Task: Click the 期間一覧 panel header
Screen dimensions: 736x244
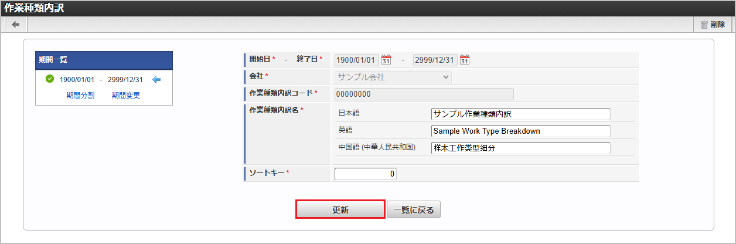Action: click(104, 60)
